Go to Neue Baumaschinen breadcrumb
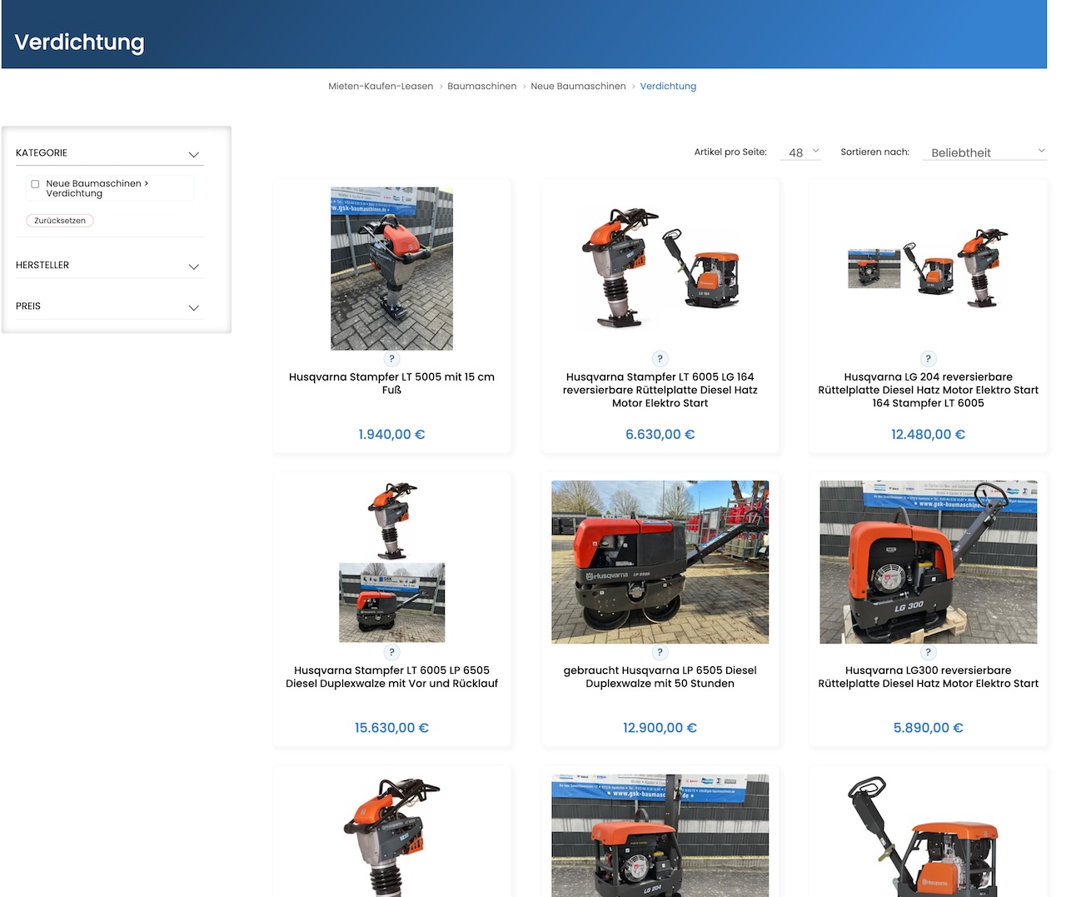 click(578, 86)
